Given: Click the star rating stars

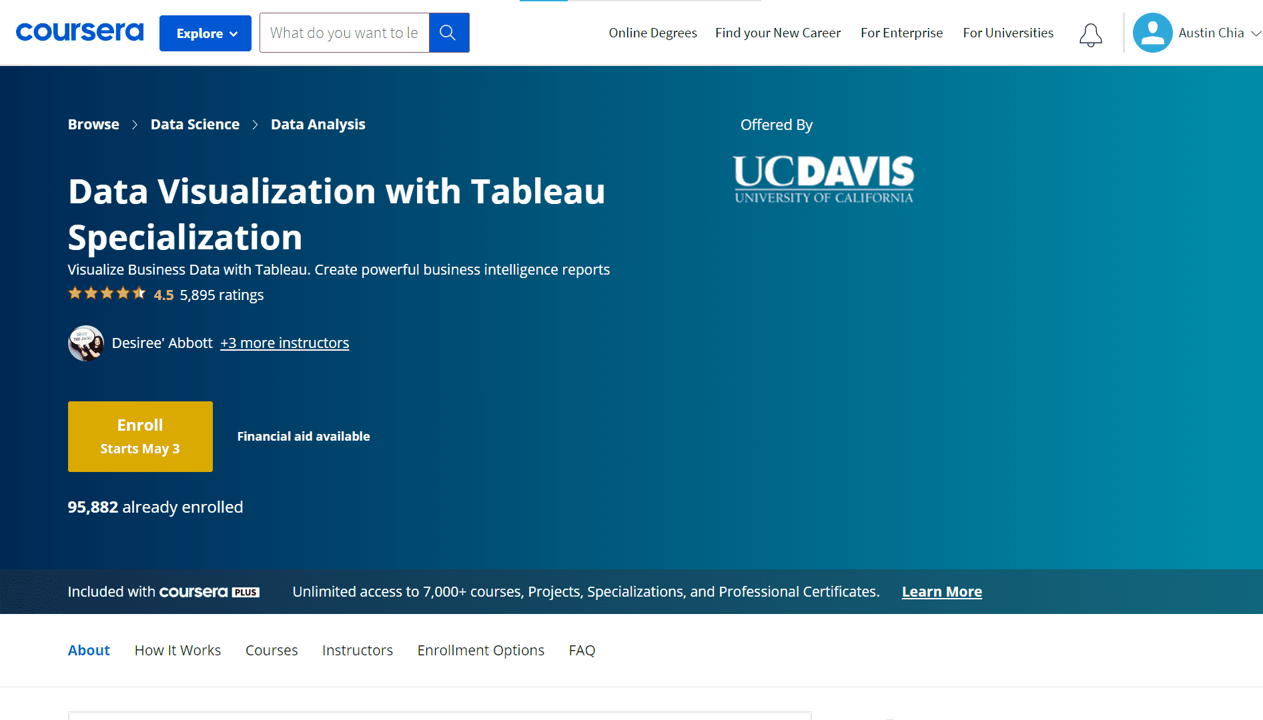Looking at the screenshot, I should [107, 293].
